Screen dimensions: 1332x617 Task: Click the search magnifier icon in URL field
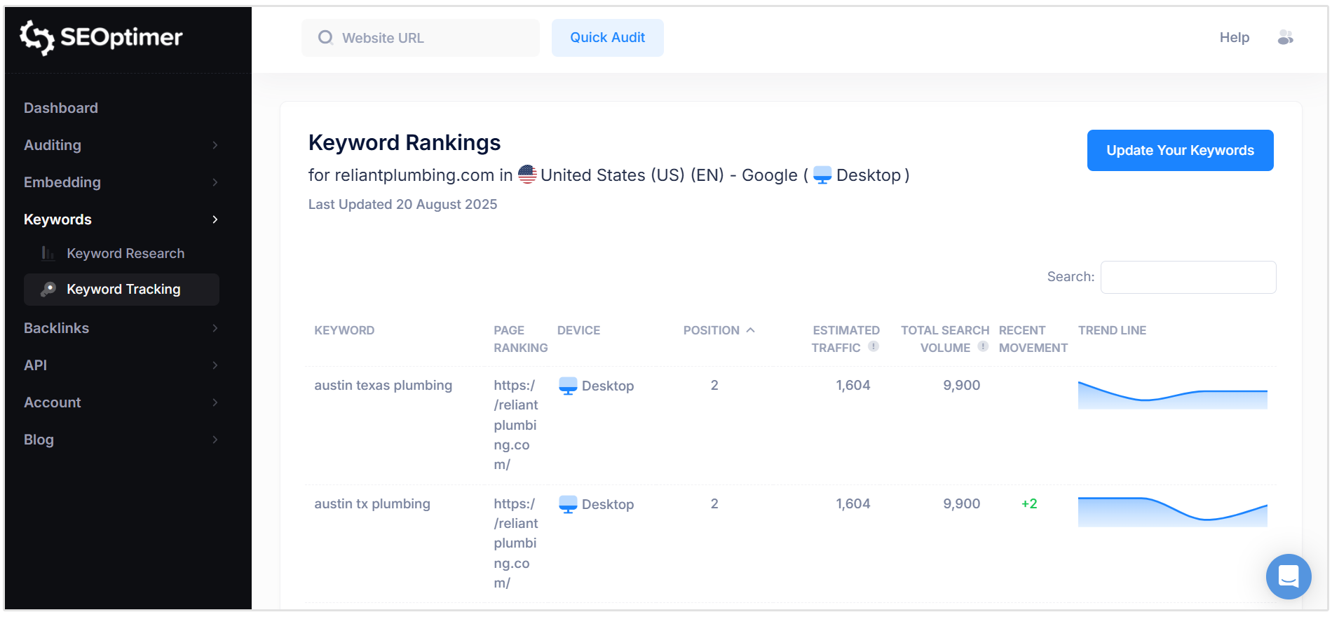coord(325,37)
